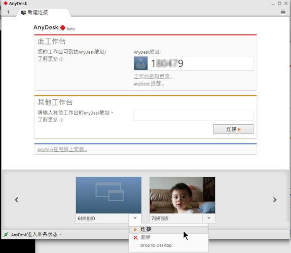Open the hamburger menu icon
Image resolution: width=291 pixels, height=253 pixels.
[x=283, y=12]
